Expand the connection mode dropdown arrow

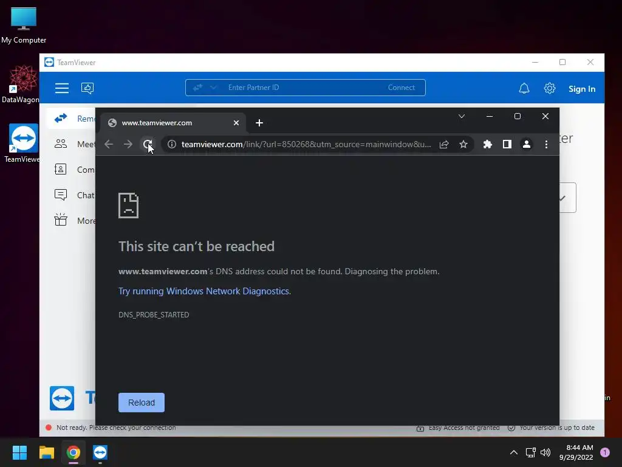(x=213, y=88)
